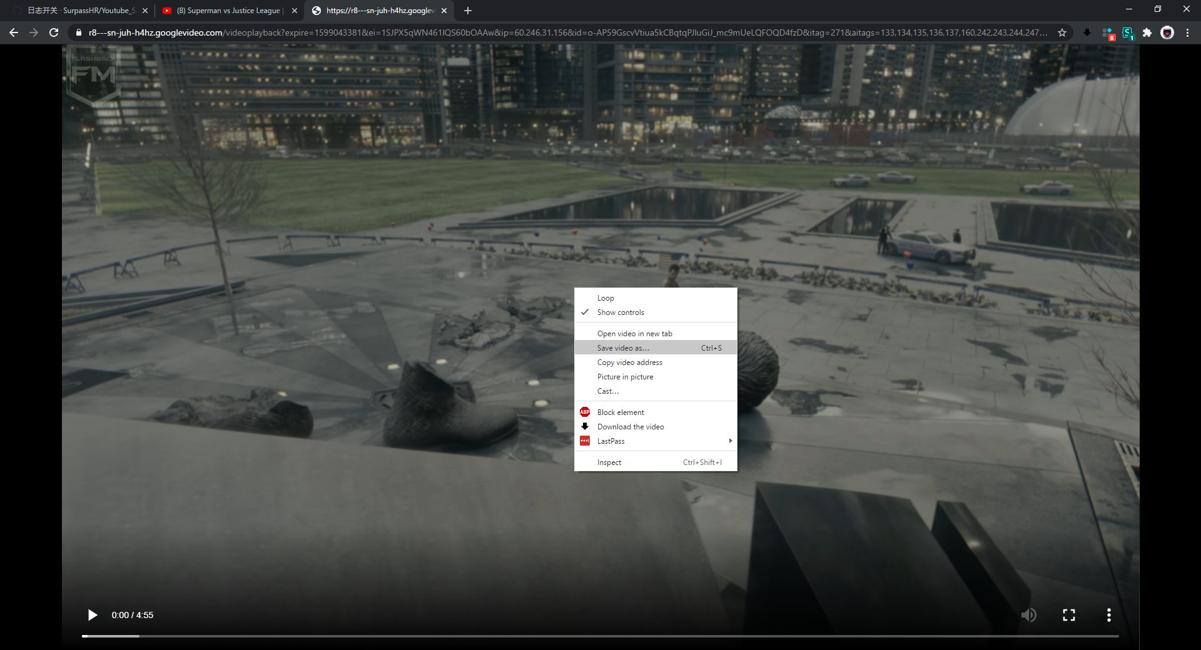The height and width of the screenshot is (650, 1201).
Task: Select Save video as…
Action: (x=656, y=348)
